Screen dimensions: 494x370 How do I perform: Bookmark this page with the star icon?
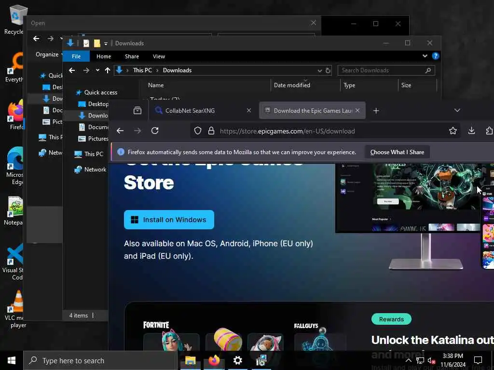click(453, 131)
